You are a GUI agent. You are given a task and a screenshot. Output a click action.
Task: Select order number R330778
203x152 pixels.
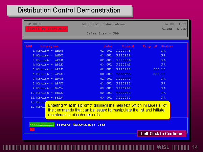click(123, 51)
